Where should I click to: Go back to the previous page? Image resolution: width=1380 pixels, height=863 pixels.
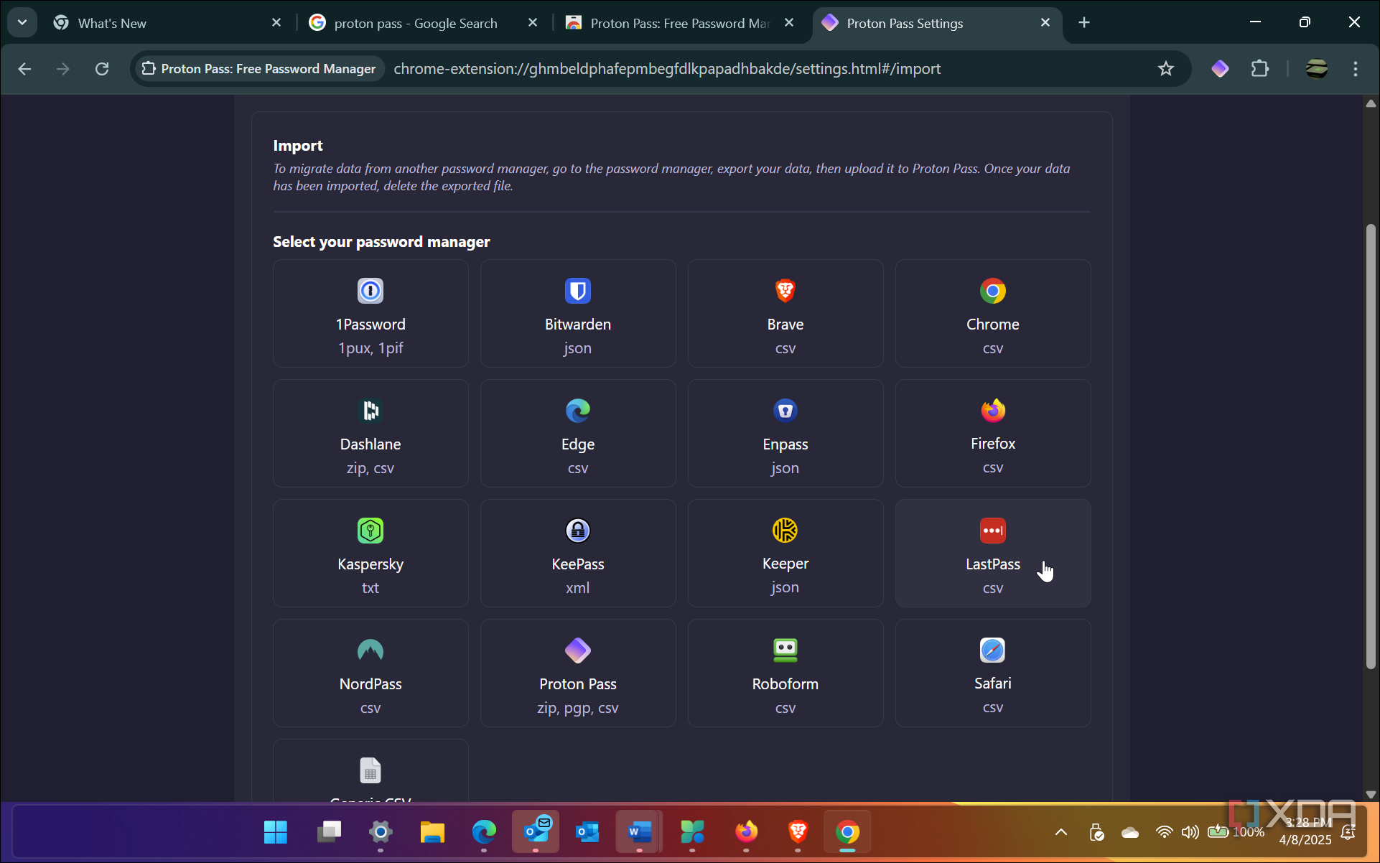[x=24, y=69]
